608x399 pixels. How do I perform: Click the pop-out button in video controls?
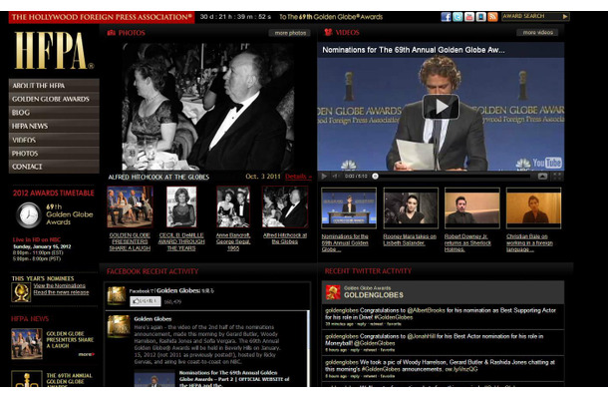542,177
